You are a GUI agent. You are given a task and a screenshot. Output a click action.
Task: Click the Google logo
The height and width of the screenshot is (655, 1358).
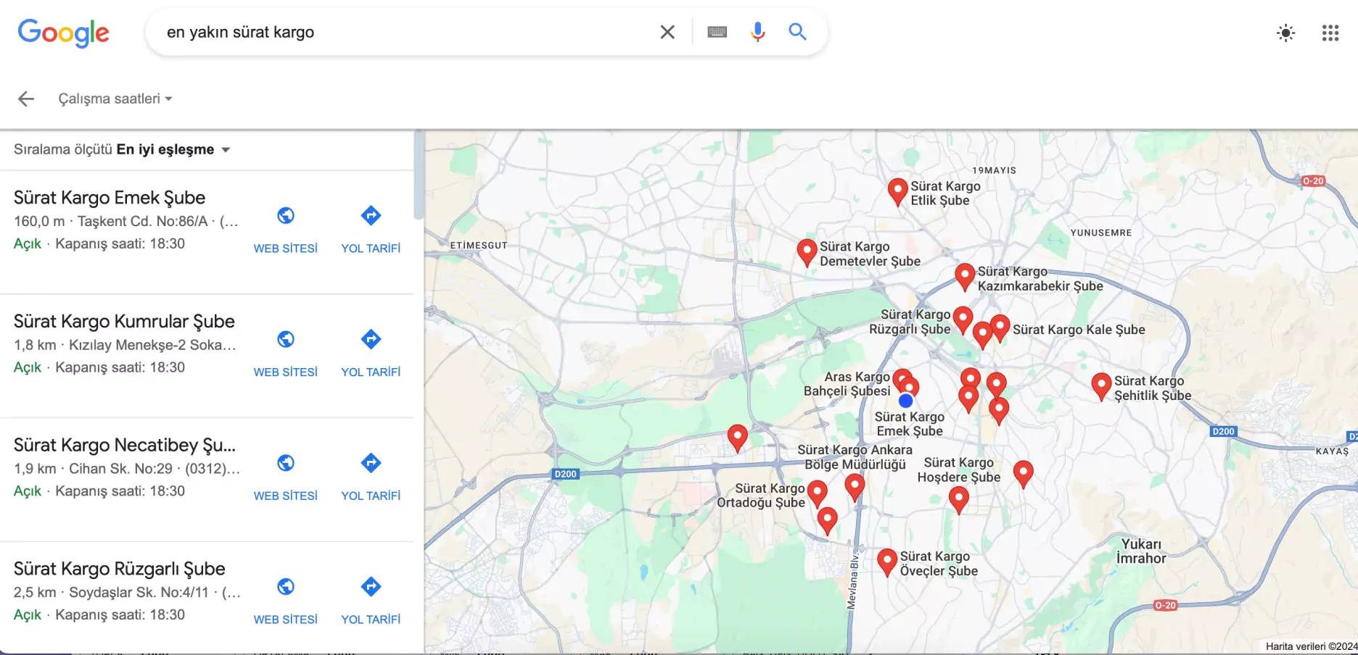pos(64,33)
